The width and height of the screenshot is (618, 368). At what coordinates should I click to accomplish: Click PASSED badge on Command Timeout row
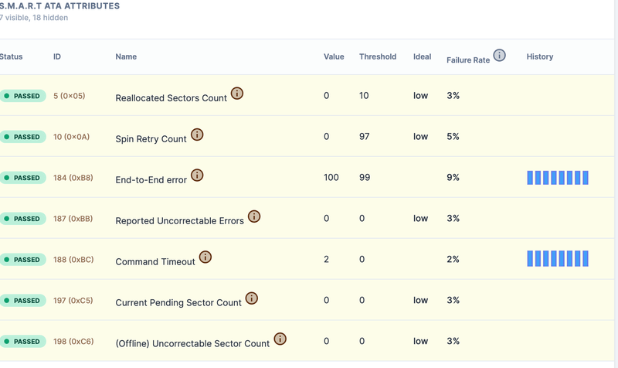(23, 260)
